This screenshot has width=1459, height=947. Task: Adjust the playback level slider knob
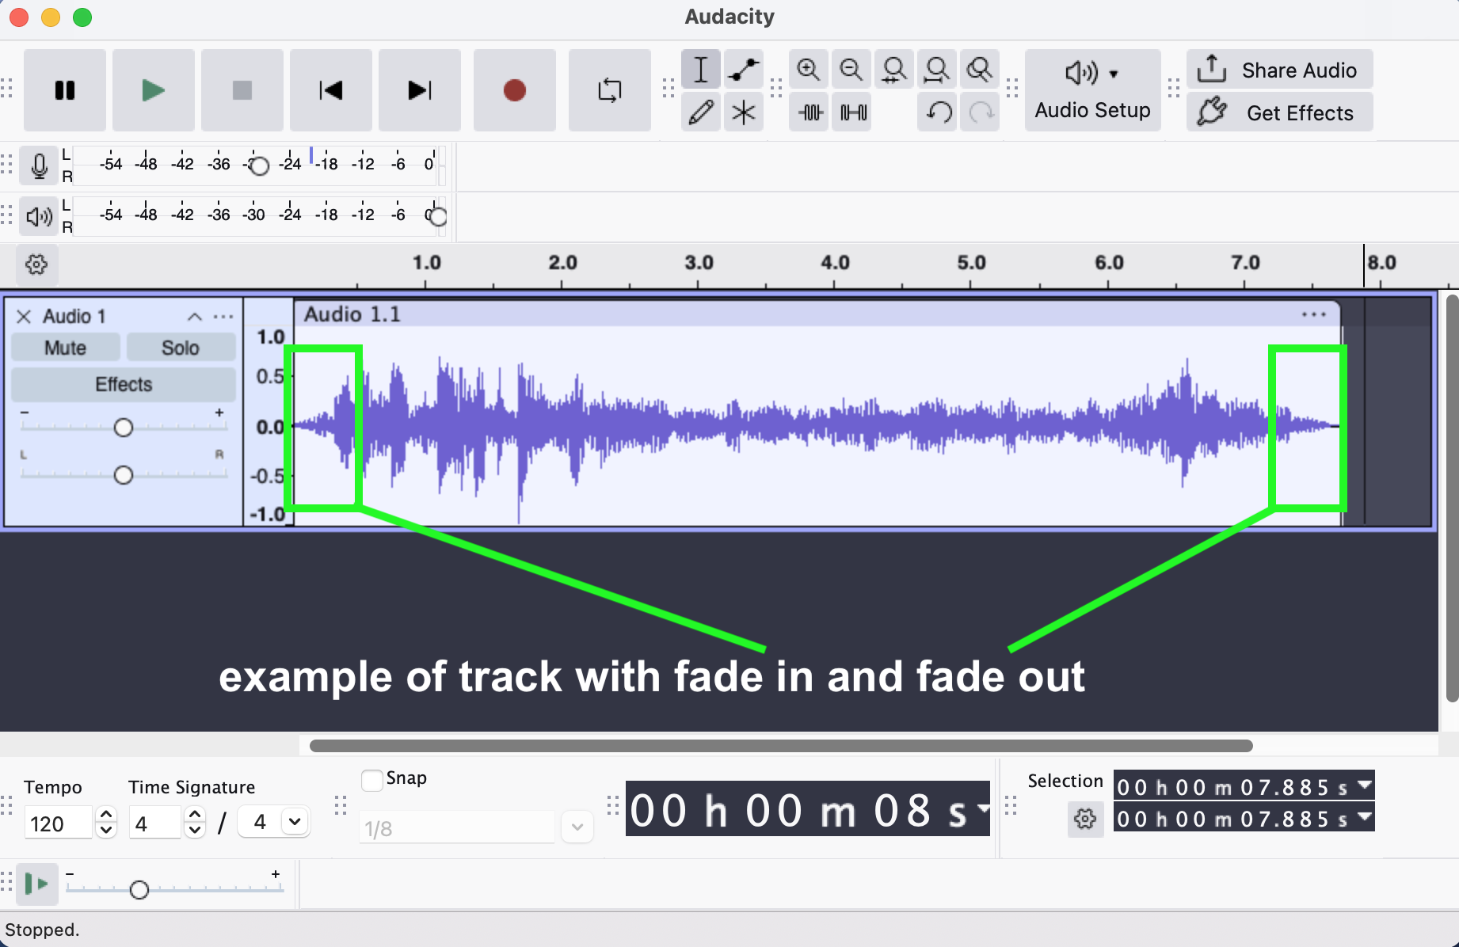tap(437, 216)
